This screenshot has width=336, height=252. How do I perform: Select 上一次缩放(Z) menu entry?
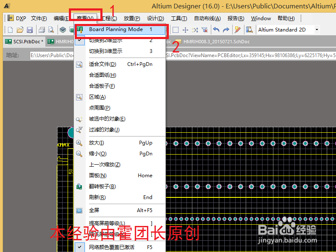pos(120,165)
